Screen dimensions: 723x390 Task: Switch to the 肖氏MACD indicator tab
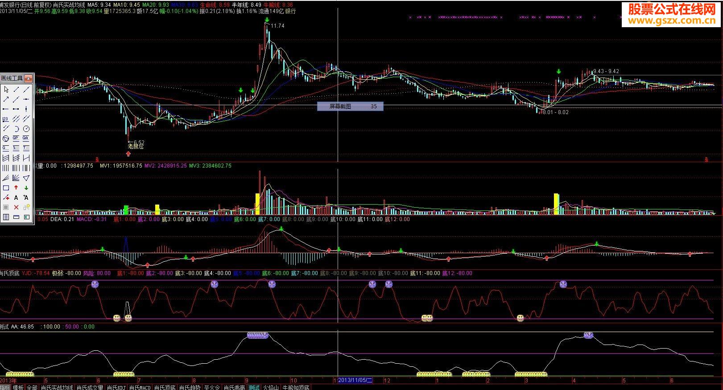pos(140,387)
